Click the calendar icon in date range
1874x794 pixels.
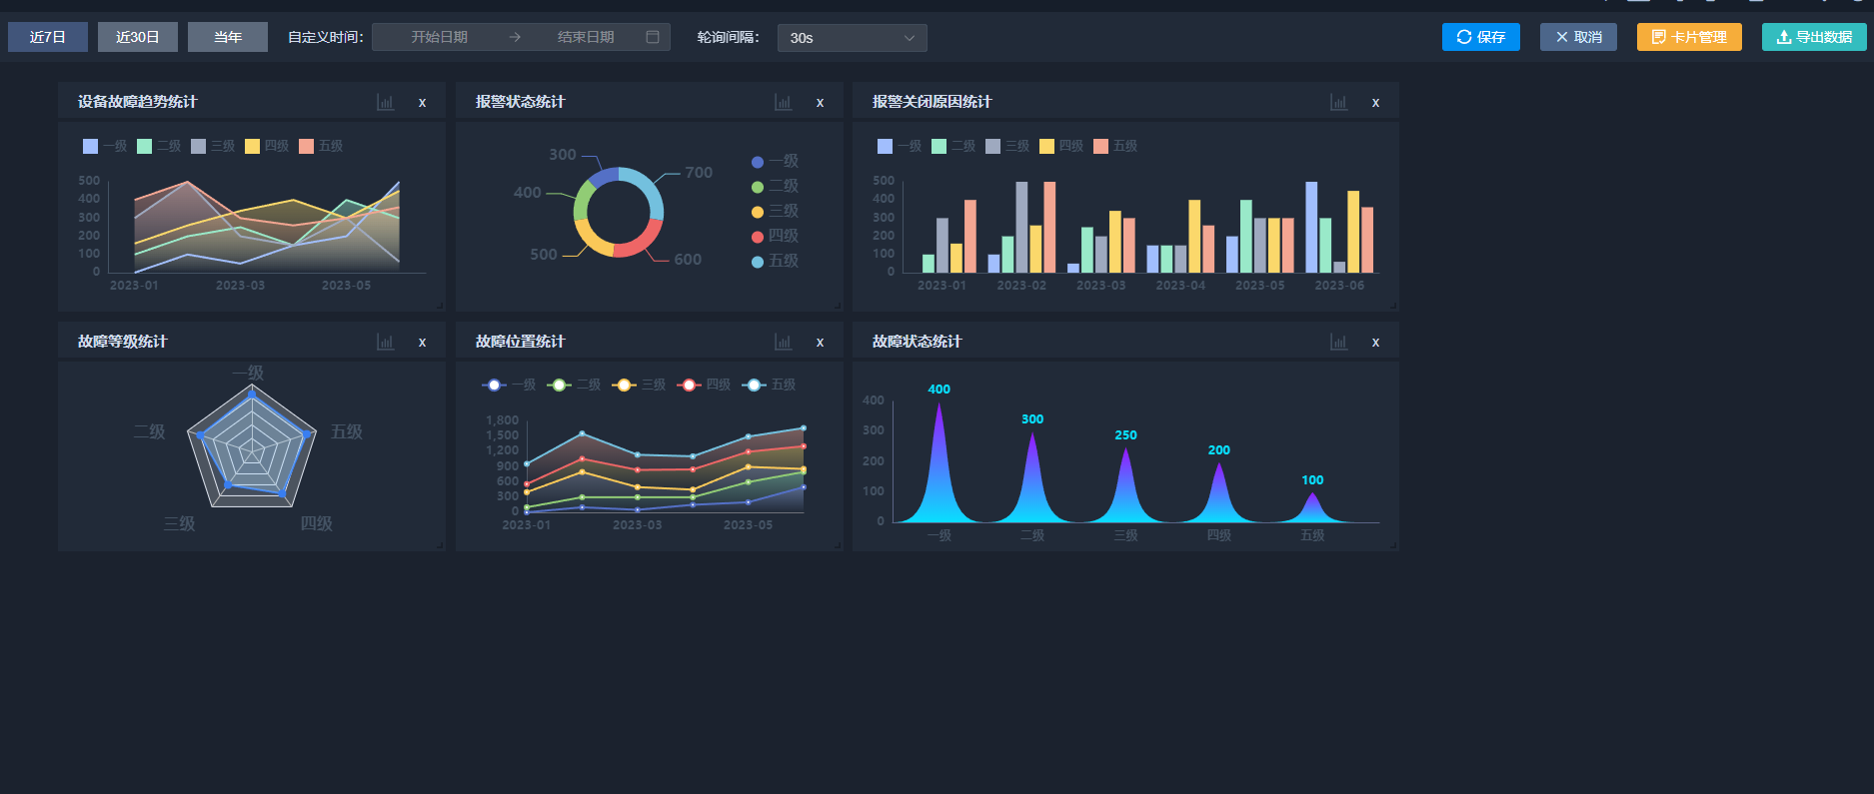pyautogui.click(x=653, y=37)
